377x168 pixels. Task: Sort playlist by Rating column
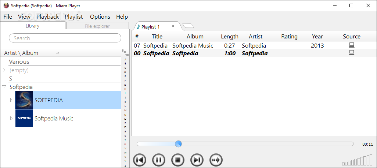(x=289, y=37)
